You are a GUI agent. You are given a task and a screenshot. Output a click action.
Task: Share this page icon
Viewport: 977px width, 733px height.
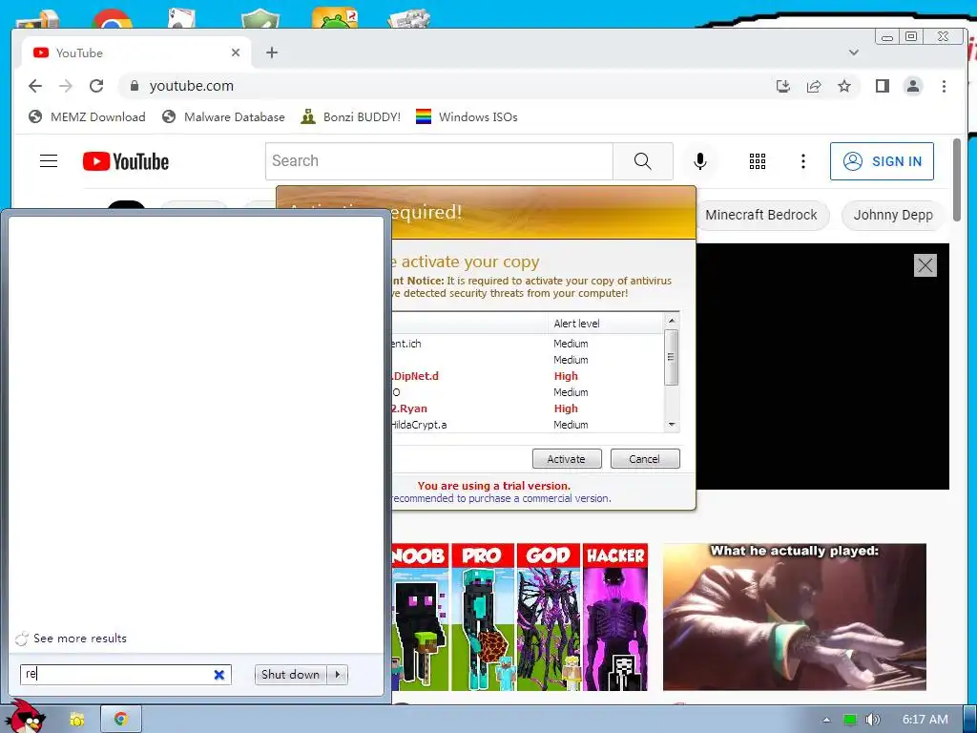pyautogui.click(x=814, y=86)
